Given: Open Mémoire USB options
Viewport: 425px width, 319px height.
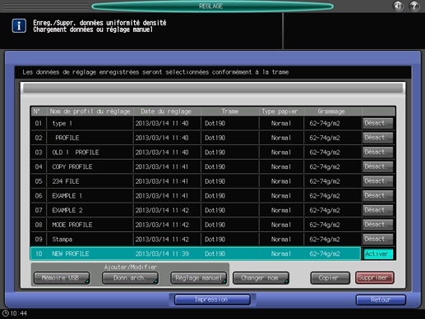Looking at the screenshot, I should click(x=62, y=278).
